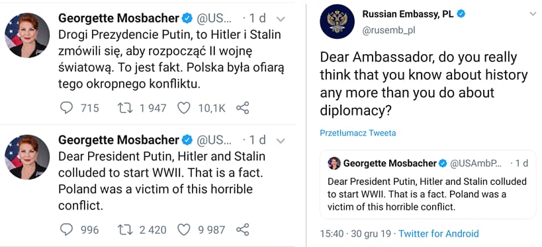Share the Polish-language Mosbacher tweet
Image resolution: width=542 pixels, height=247 pixels.
tap(243, 108)
